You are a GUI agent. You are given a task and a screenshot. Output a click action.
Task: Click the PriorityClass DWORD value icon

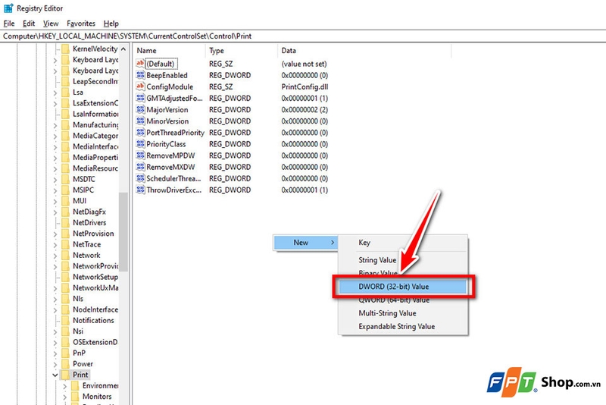[140, 144]
